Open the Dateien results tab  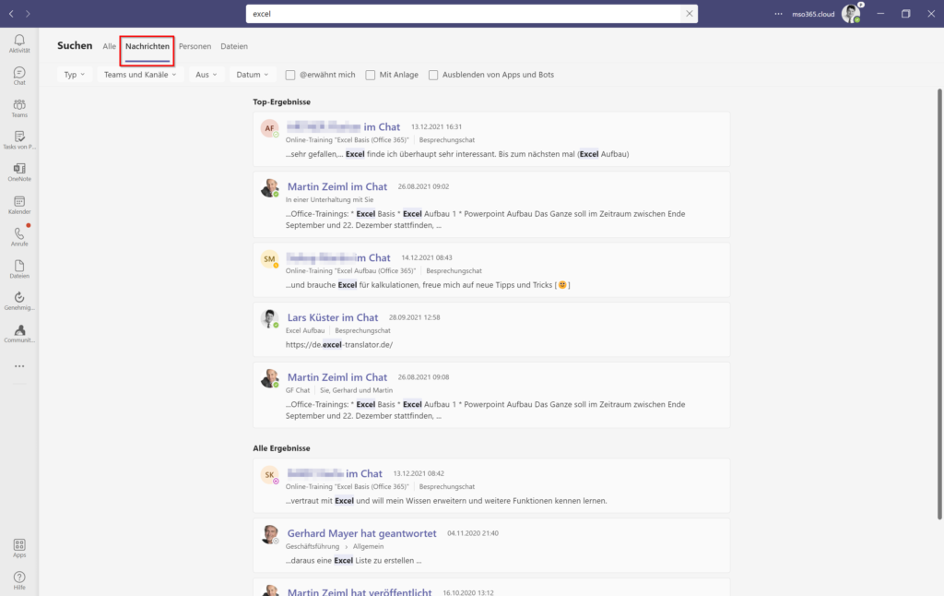click(234, 46)
